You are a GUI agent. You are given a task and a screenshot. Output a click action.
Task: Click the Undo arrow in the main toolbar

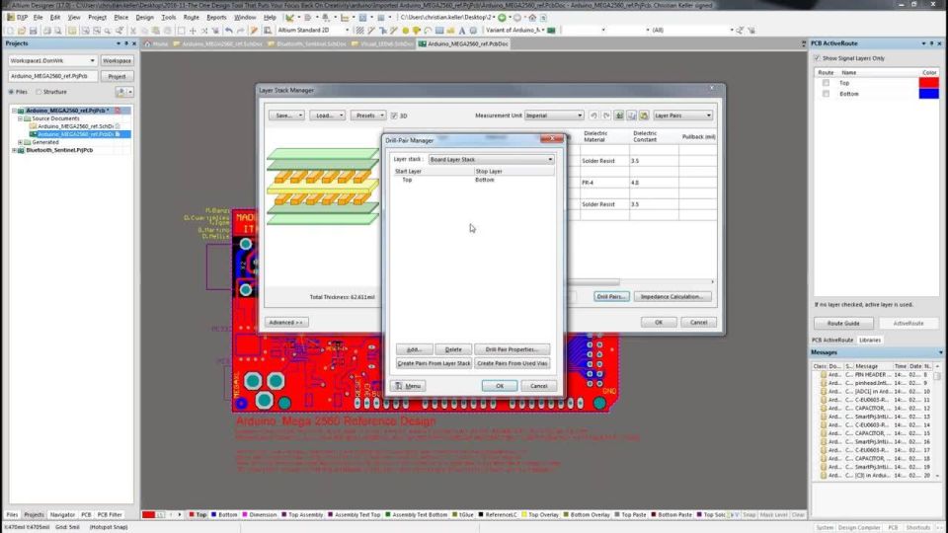[x=228, y=31]
